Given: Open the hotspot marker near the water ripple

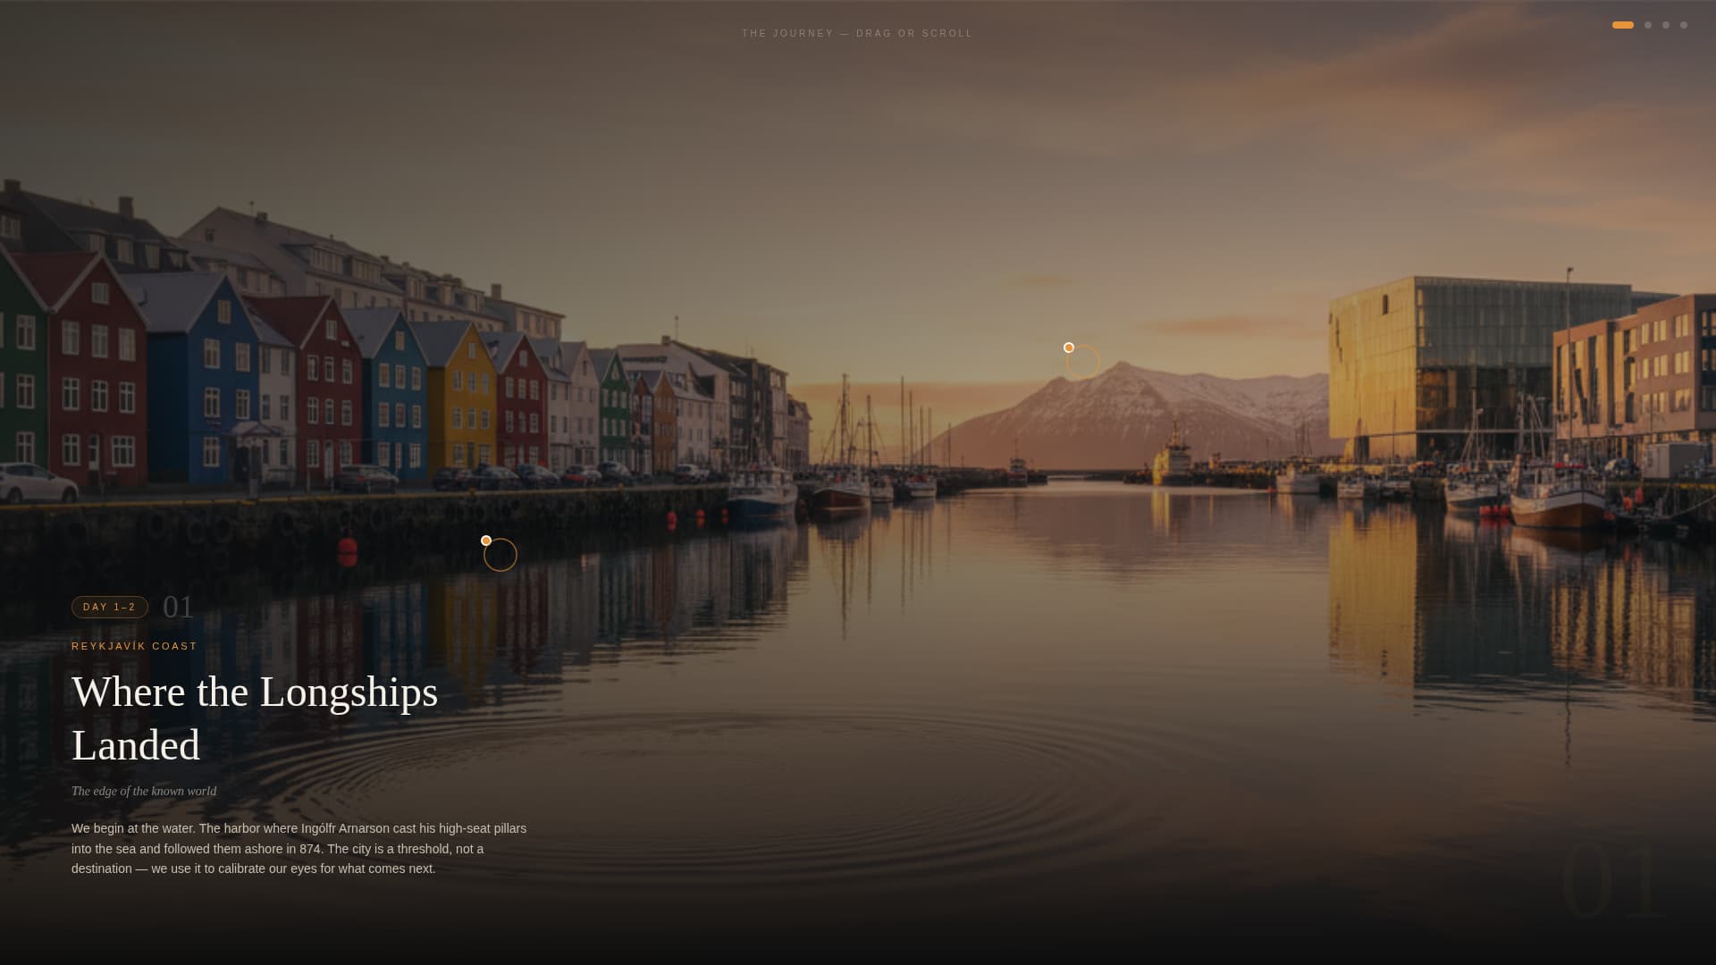Looking at the screenshot, I should (485, 540).
